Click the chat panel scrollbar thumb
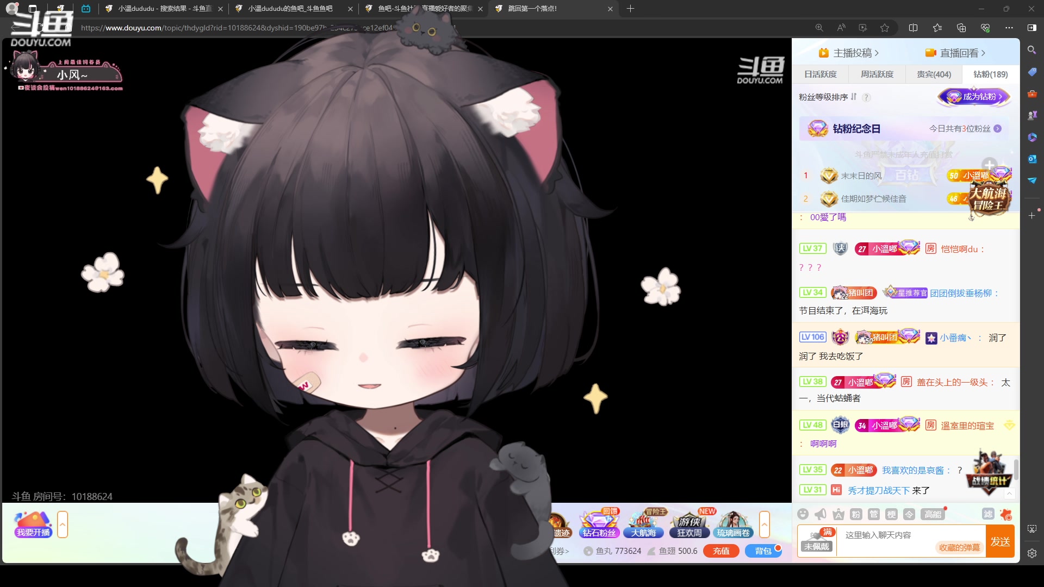1044x587 pixels. (x=1016, y=470)
